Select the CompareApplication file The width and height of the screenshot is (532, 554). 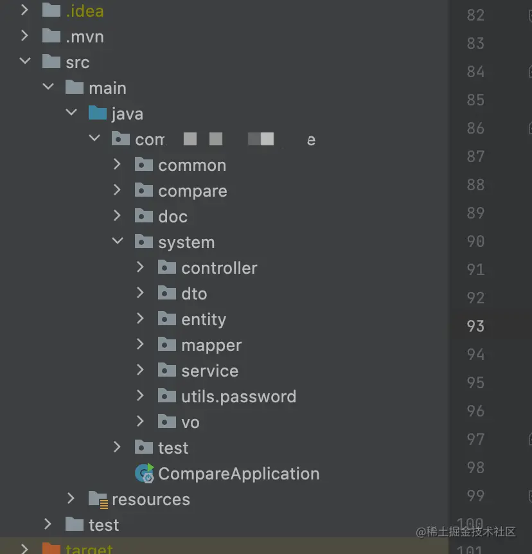click(238, 474)
